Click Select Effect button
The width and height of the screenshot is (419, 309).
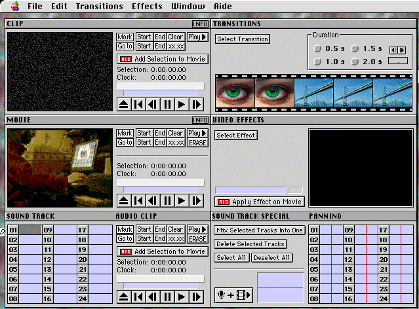[235, 136]
